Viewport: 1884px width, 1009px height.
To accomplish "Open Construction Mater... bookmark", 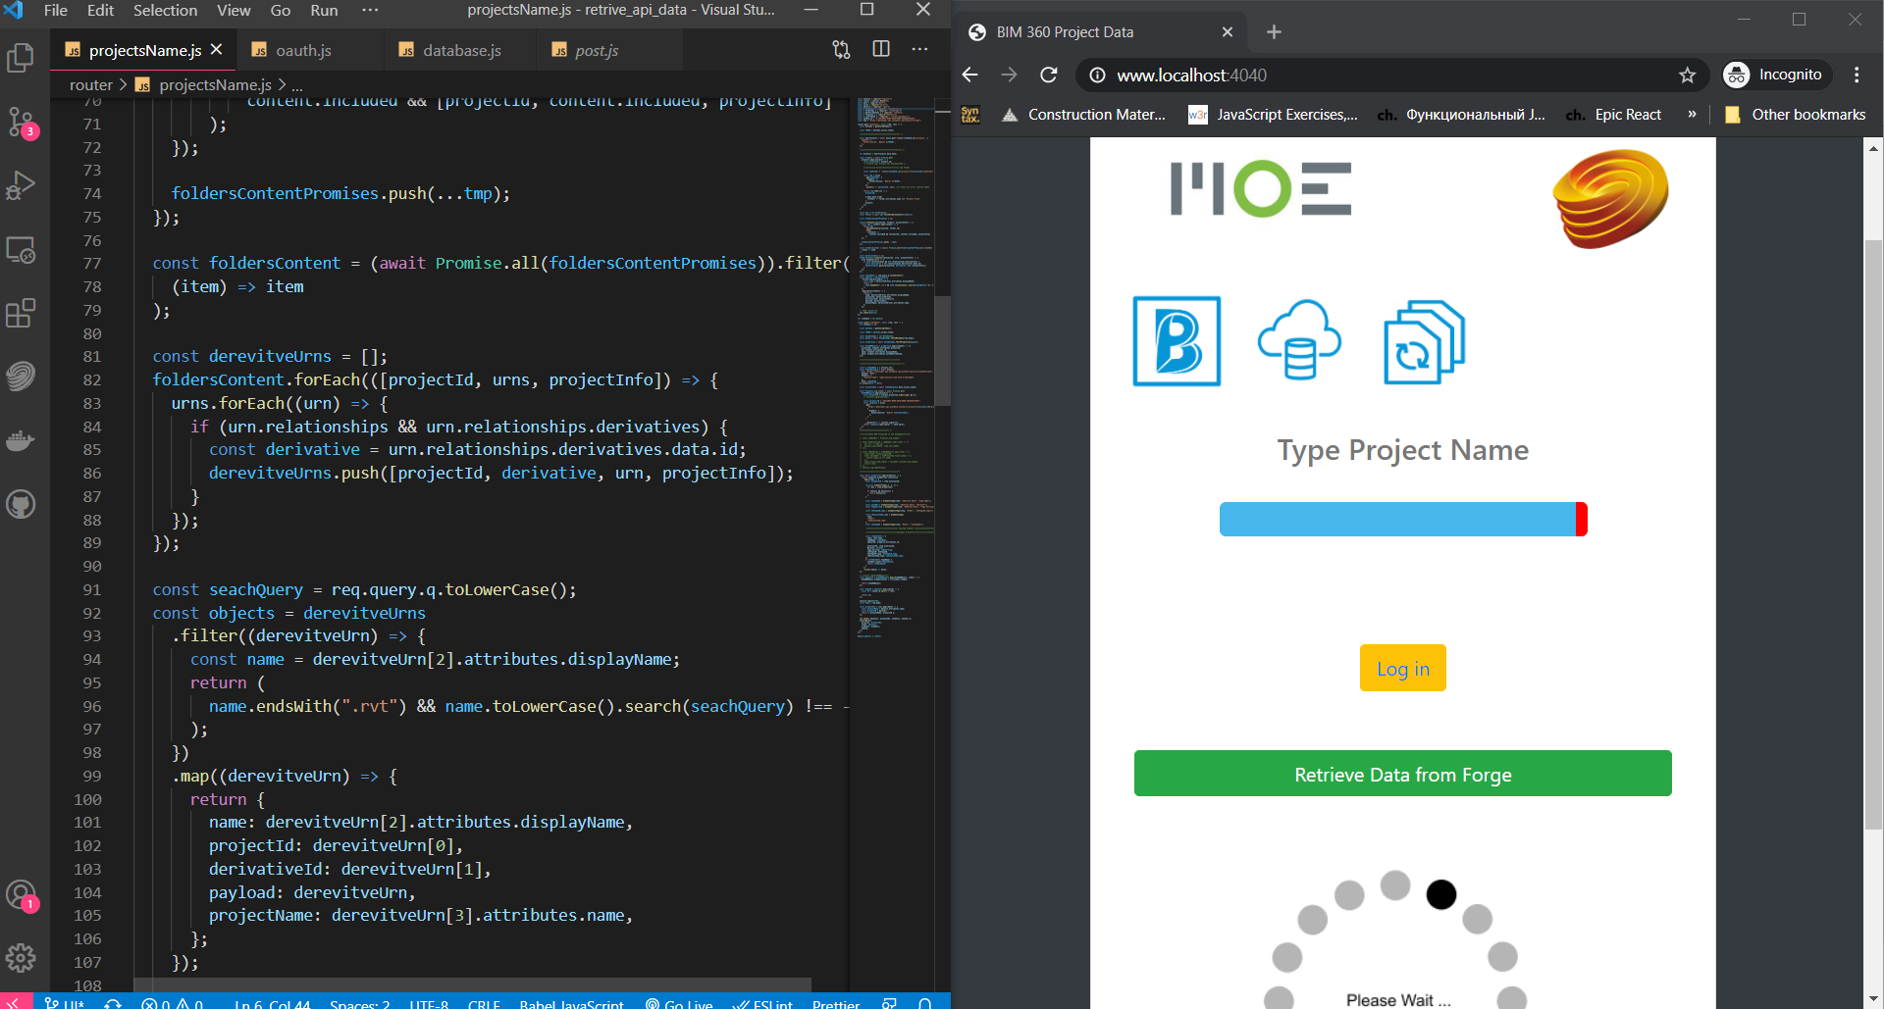I will 1082,115.
